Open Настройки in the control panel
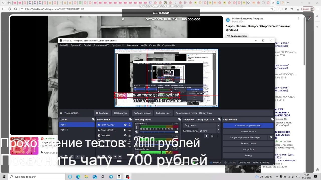The height and width of the screenshot is (180, 321). tap(248, 149)
